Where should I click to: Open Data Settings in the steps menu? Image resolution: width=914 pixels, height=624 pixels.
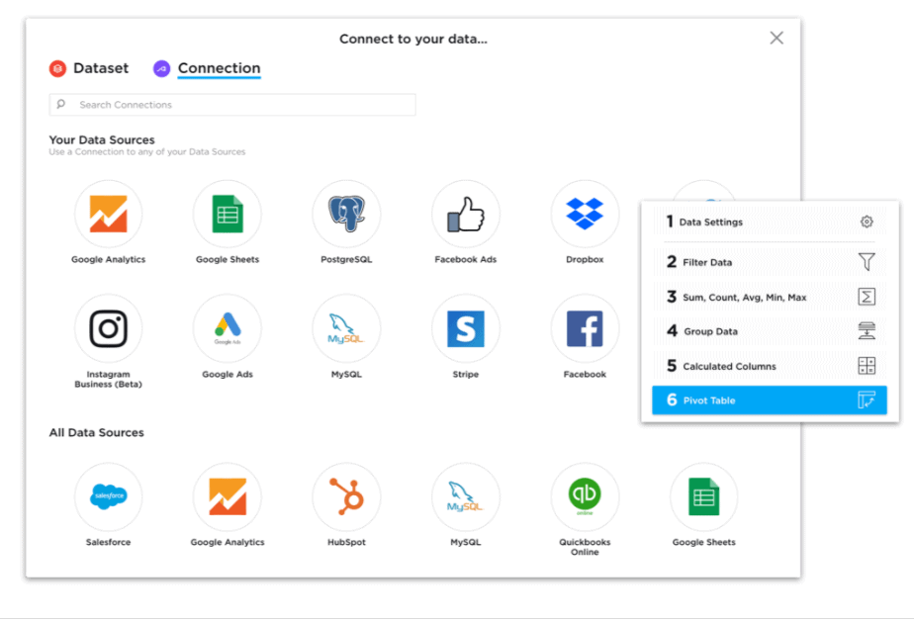[x=770, y=222]
